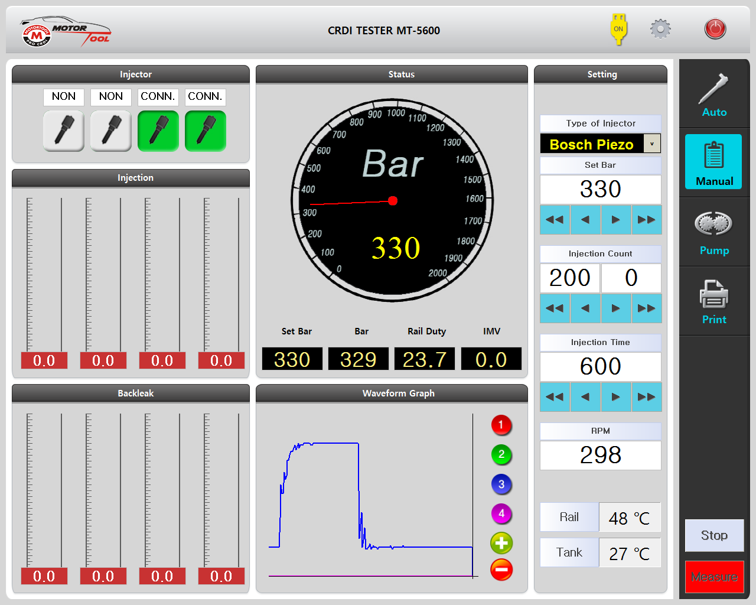Viewport: 756px width, 605px height.
Task: Increase Set Bar with fast-forward arrow
Action: 646,220
